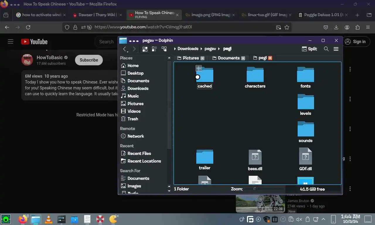
Task: Select the GDF.dll file
Action: click(306, 160)
